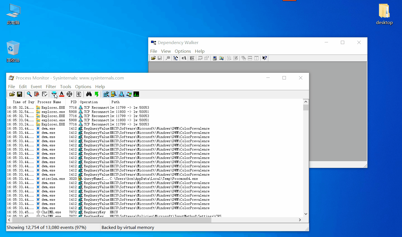The height and width of the screenshot is (237, 402).
Task: Click the Process Name column header
Action: pos(51,102)
